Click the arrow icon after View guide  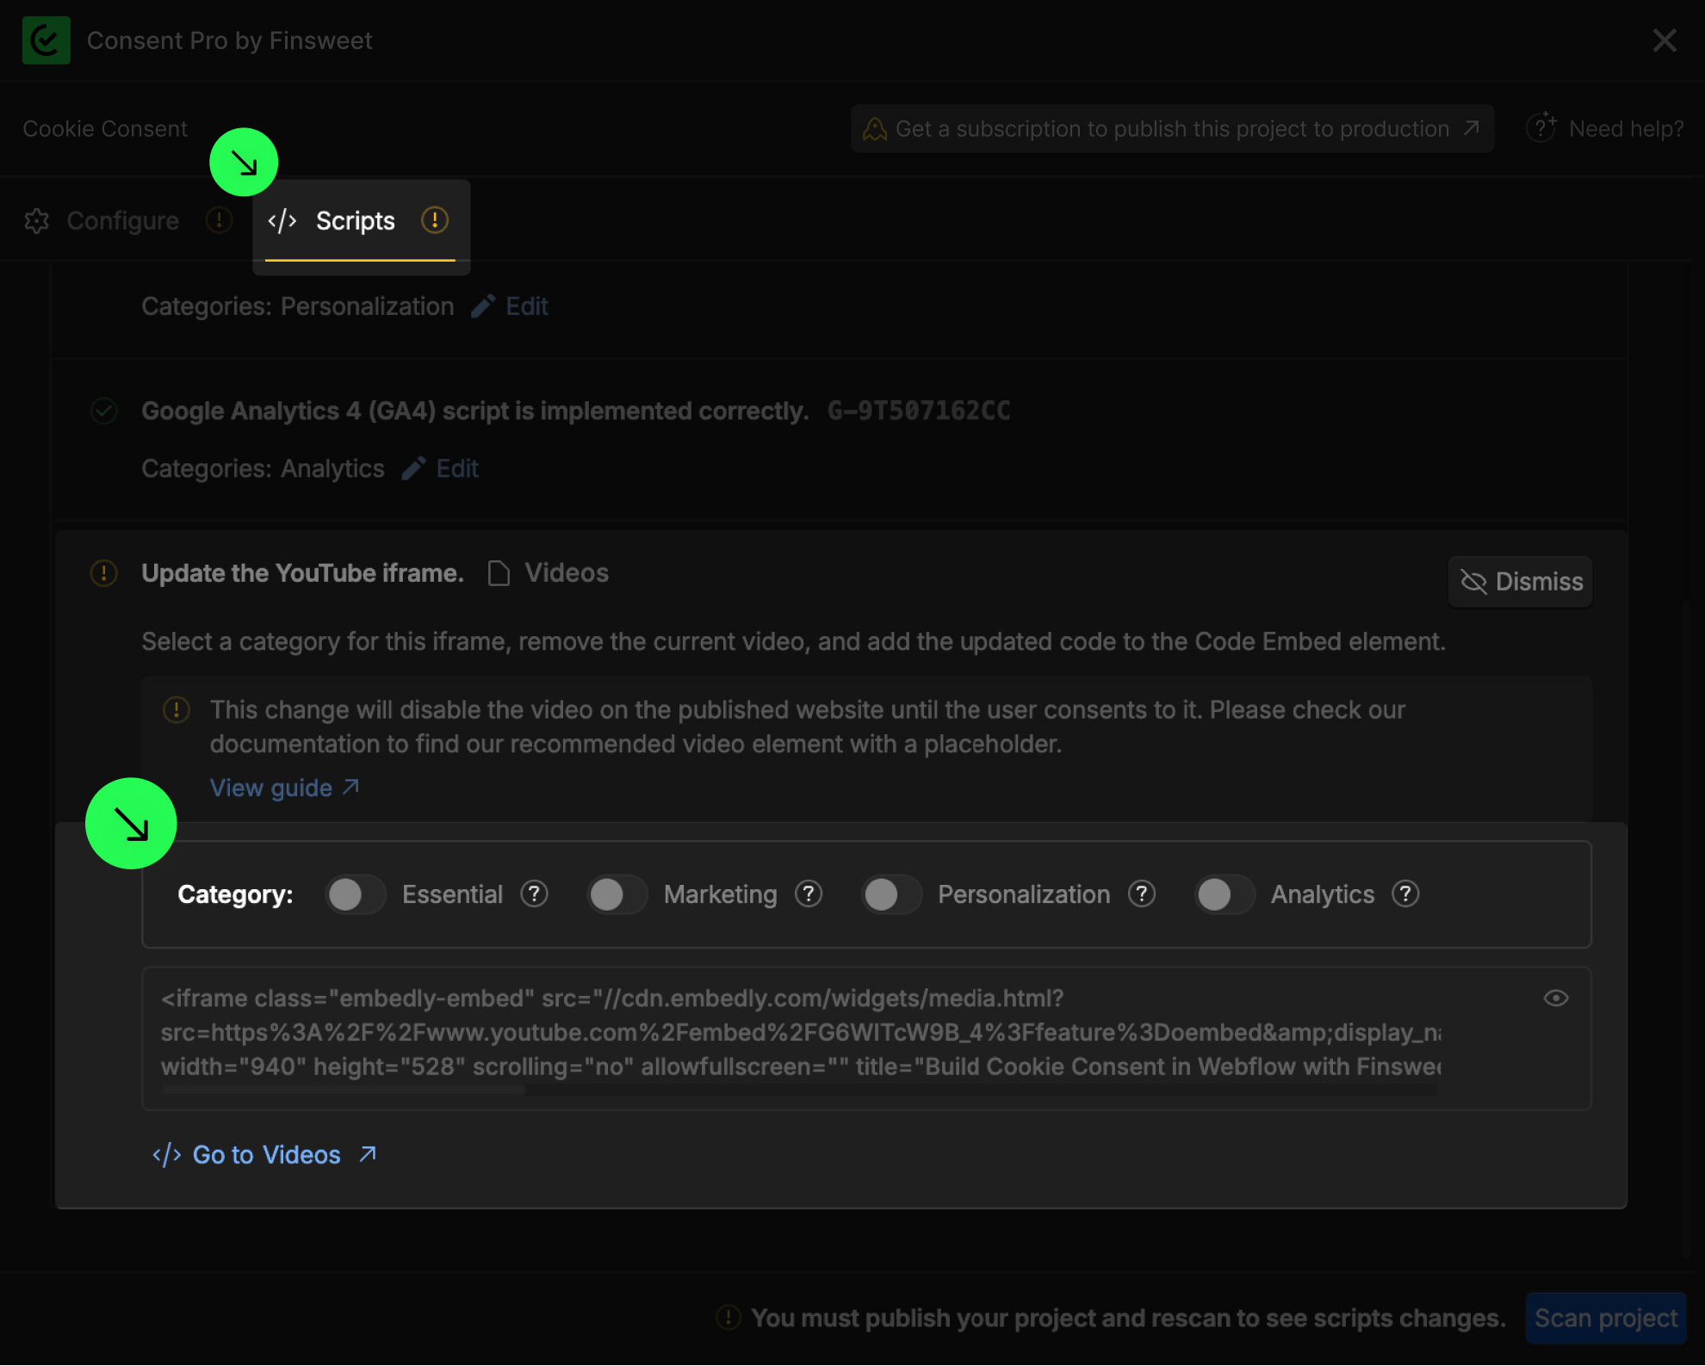coord(350,787)
